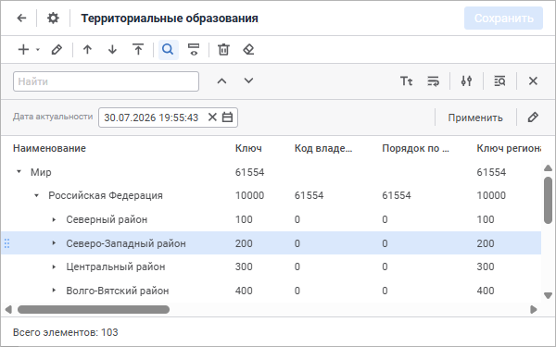The height and width of the screenshot is (347, 556).
Task: Collapse the Мир tree node
Action: pyautogui.click(x=19, y=172)
